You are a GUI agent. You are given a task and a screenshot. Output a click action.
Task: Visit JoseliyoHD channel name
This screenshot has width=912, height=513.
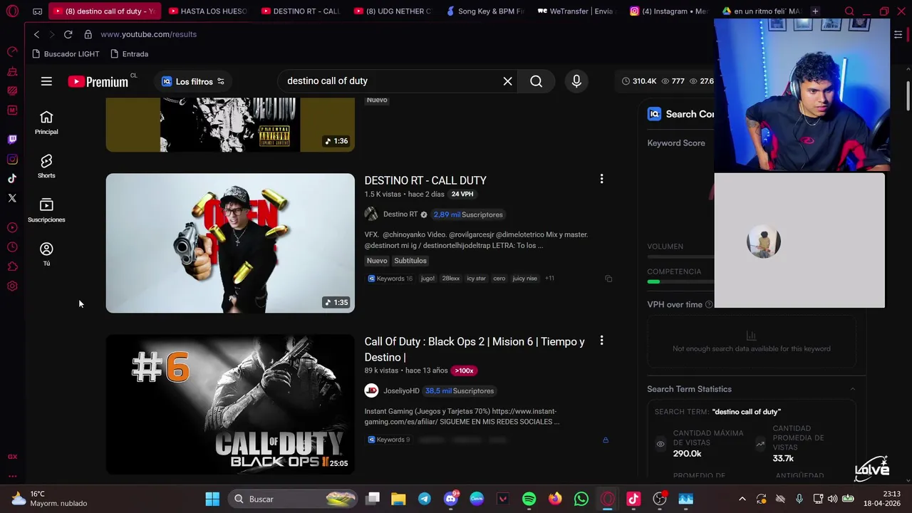coord(401,390)
